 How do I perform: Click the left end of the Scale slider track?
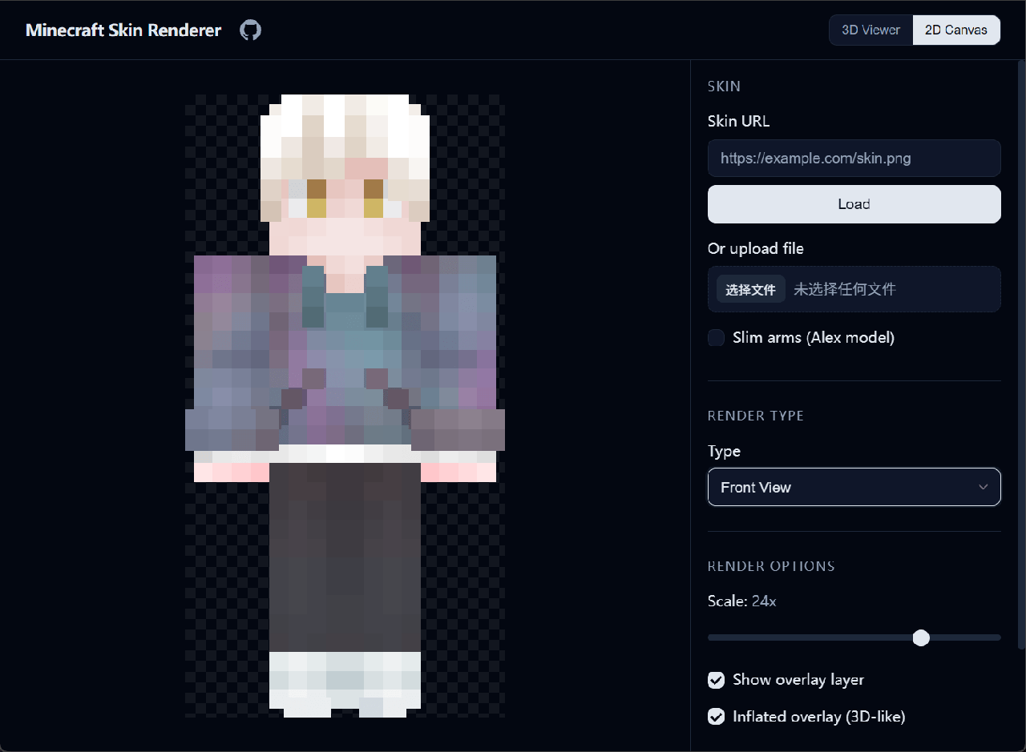pos(712,637)
